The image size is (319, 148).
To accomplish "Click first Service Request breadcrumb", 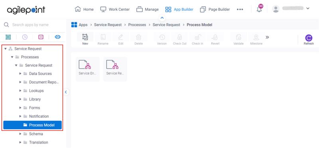I will [x=108, y=25].
